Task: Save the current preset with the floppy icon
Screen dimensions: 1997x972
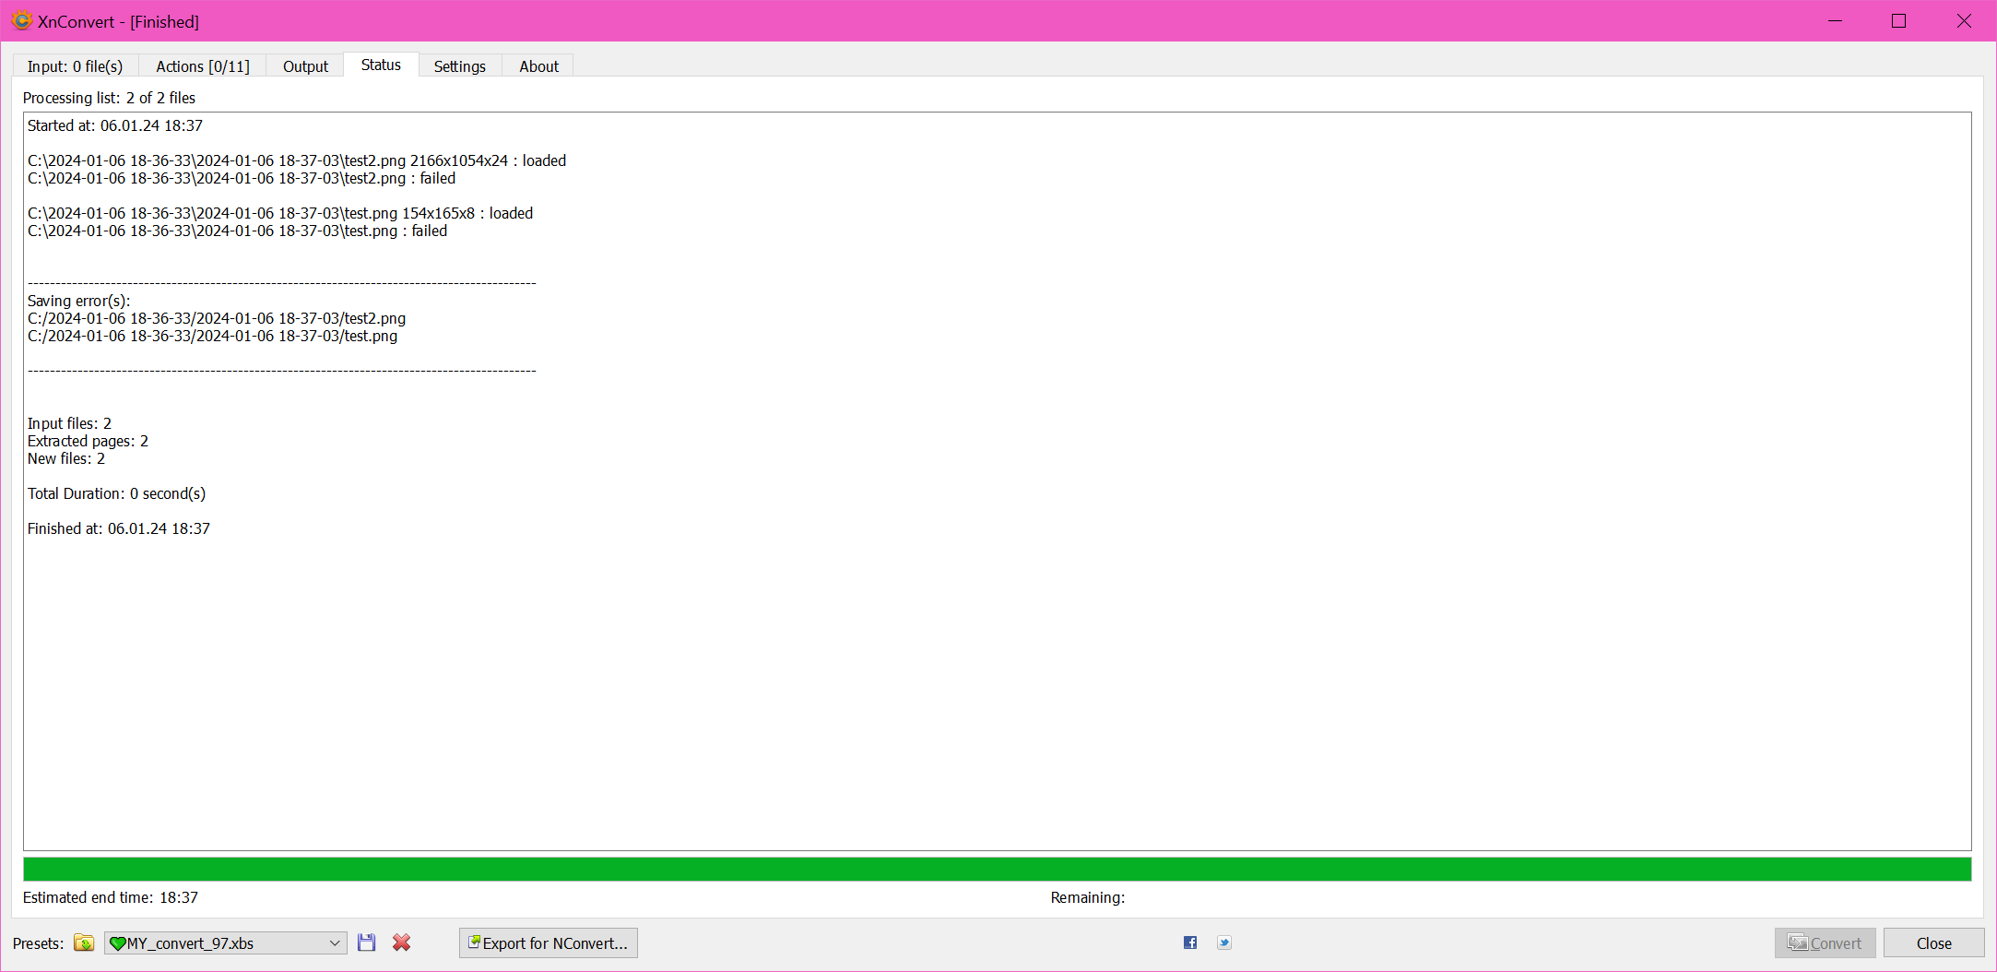Action: [x=367, y=942]
